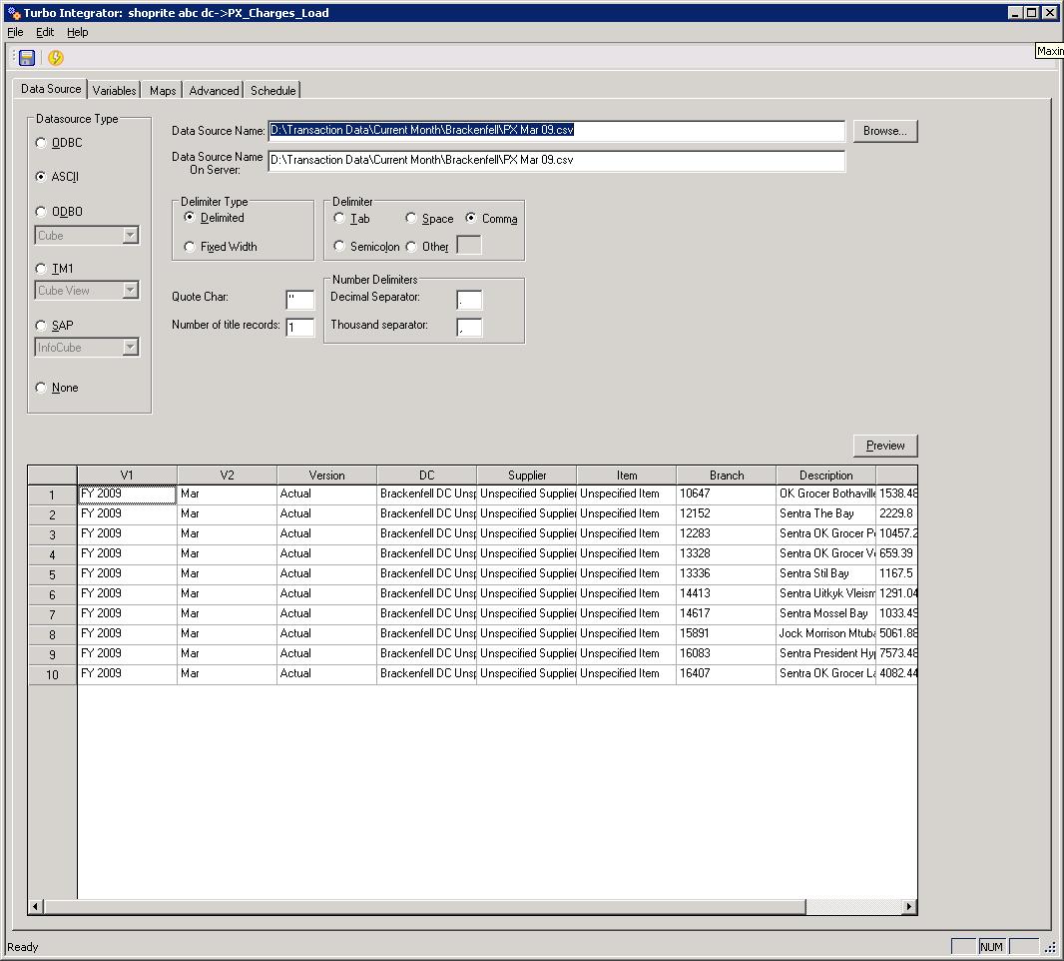This screenshot has height=961, width=1064.
Task: Click the preview grid horizontal scrollbar thumb
Action: click(425, 906)
